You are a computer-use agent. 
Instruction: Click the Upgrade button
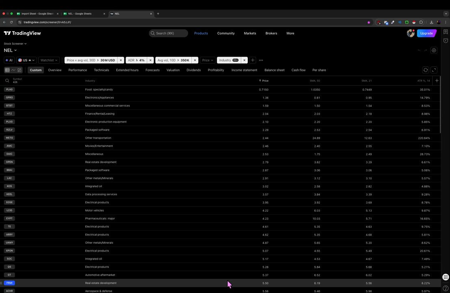click(x=426, y=33)
